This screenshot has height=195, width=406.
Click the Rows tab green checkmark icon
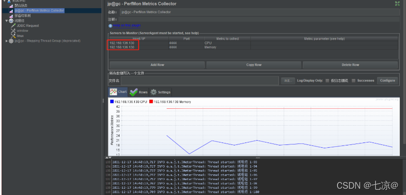point(133,92)
